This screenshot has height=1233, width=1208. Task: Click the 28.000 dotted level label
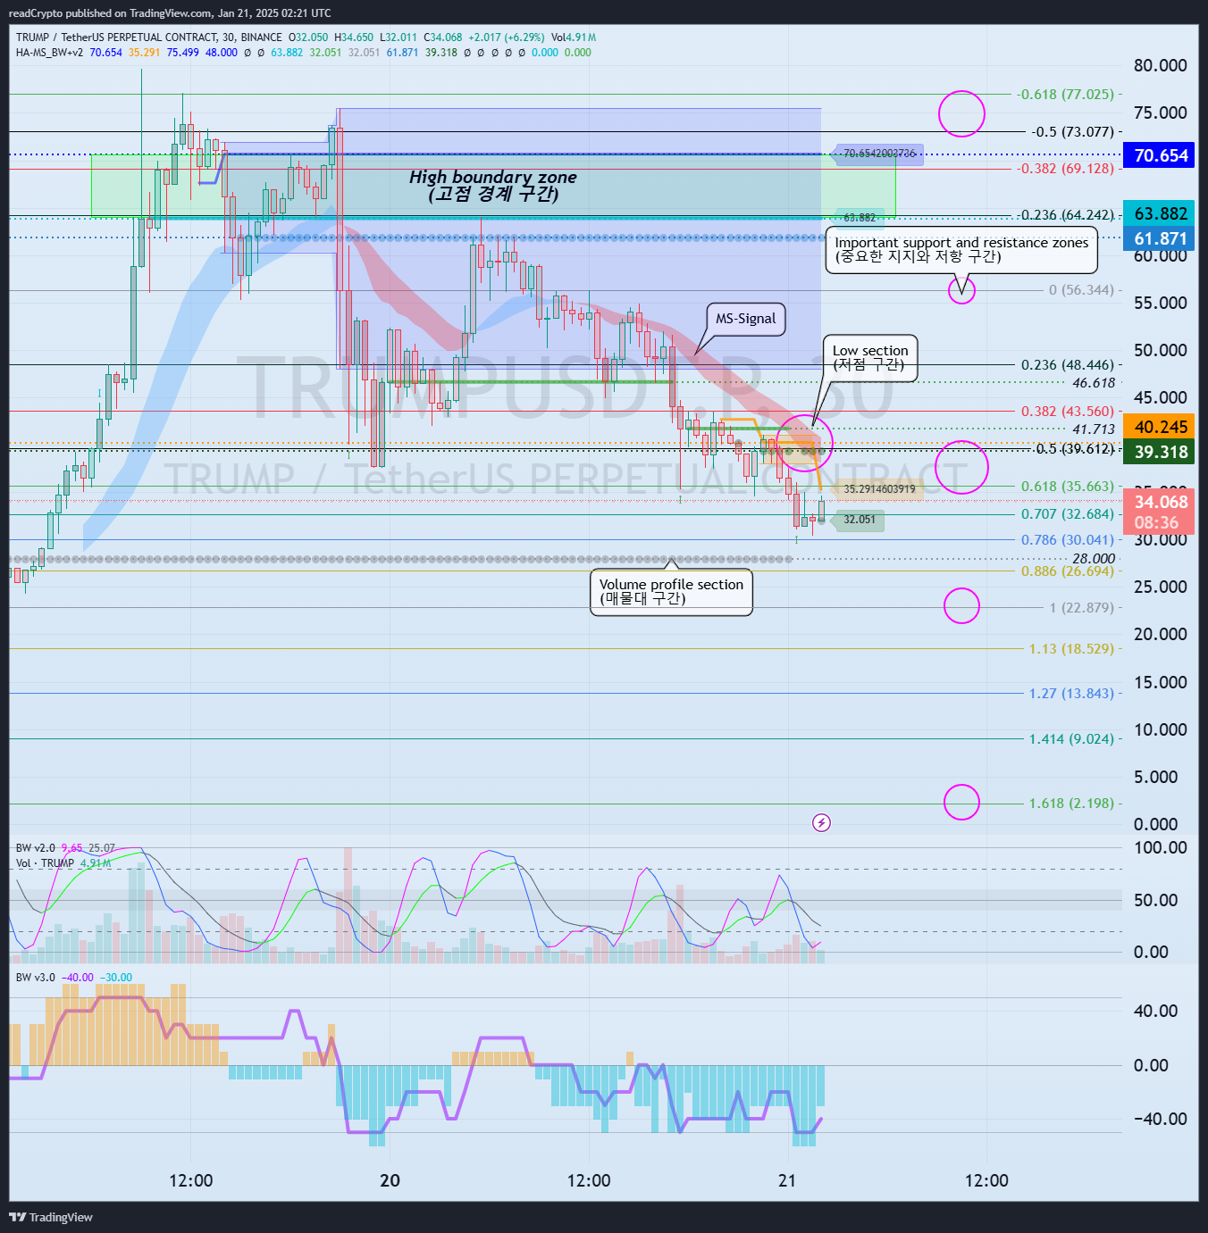1094,558
